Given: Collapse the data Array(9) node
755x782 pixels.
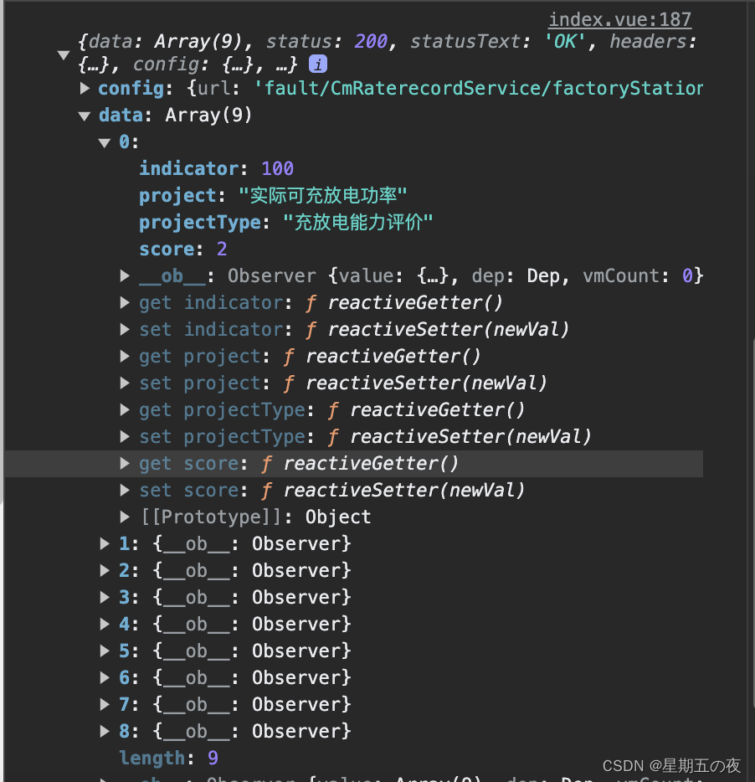Looking at the screenshot, I should tap(85, 116).
